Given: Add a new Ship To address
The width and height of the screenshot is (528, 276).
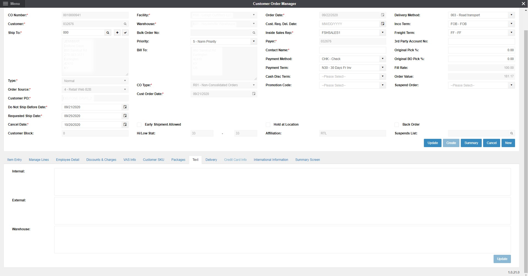Looking at the screenshot, I should click(x=117, y=33).
